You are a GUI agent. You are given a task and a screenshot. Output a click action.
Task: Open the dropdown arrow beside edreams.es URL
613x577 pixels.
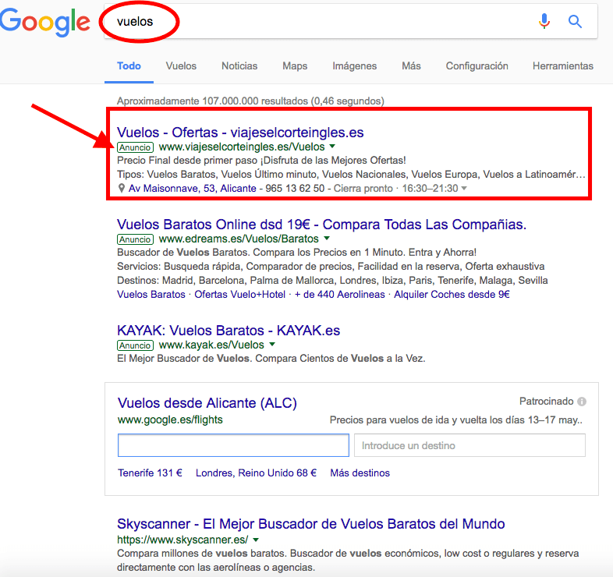327,239
